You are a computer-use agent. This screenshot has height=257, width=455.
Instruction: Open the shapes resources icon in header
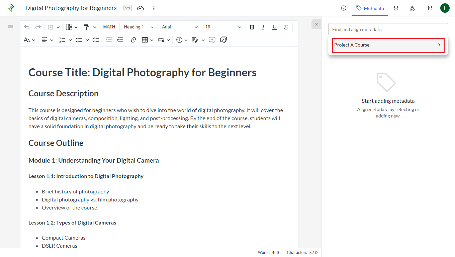coord(412,8)
